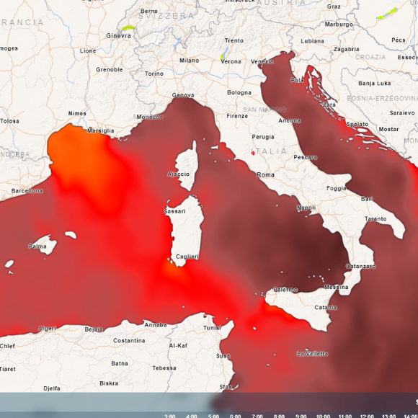Click the Trento city label
The height and width of the screenshot is (418, 418).
tap(234, 40)
